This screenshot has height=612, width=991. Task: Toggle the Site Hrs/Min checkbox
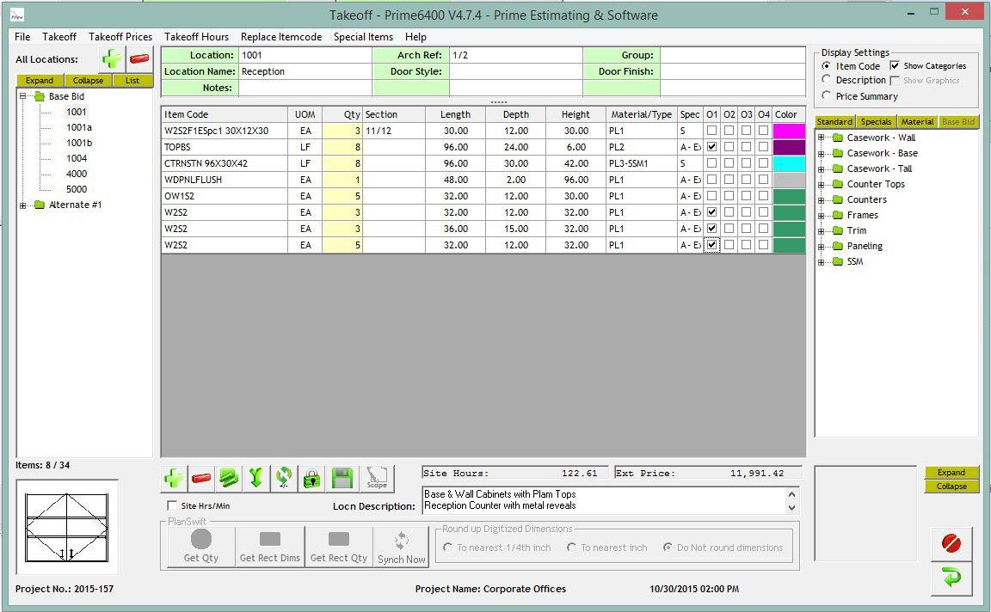pyautogui.click(x=172, y=505)
